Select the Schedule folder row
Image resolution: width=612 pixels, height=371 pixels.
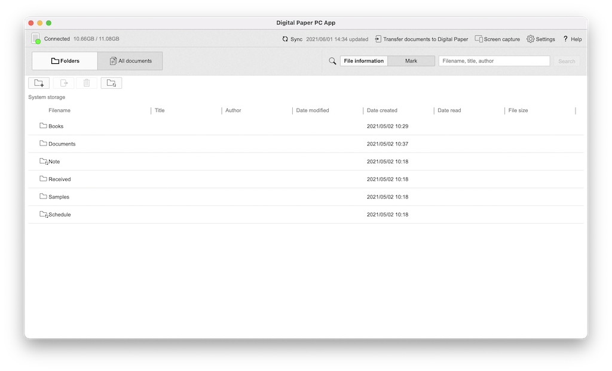59,215
